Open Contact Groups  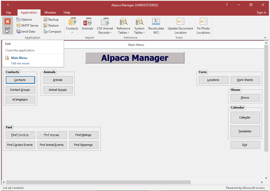coord(20,90)
